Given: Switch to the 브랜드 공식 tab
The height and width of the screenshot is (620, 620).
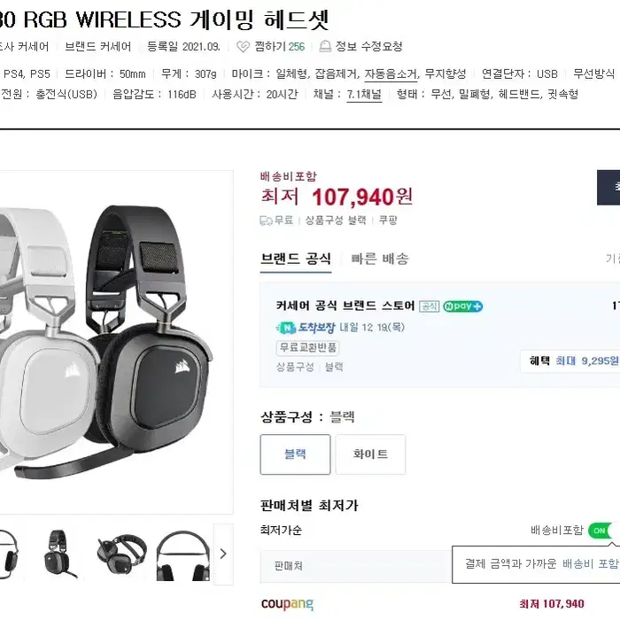Looking at the screenshot, I should tap(296, 260).
